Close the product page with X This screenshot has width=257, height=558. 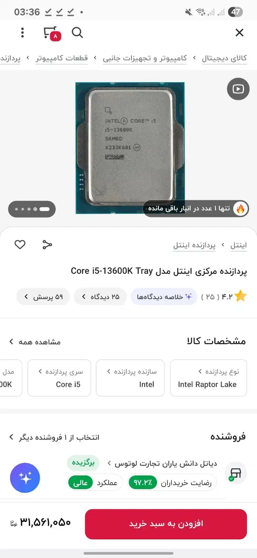coord(240,33)
